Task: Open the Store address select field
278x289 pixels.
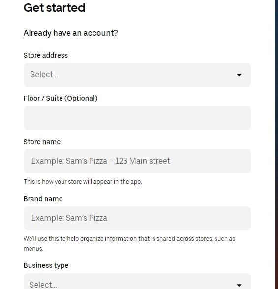Action: (137, 75)
